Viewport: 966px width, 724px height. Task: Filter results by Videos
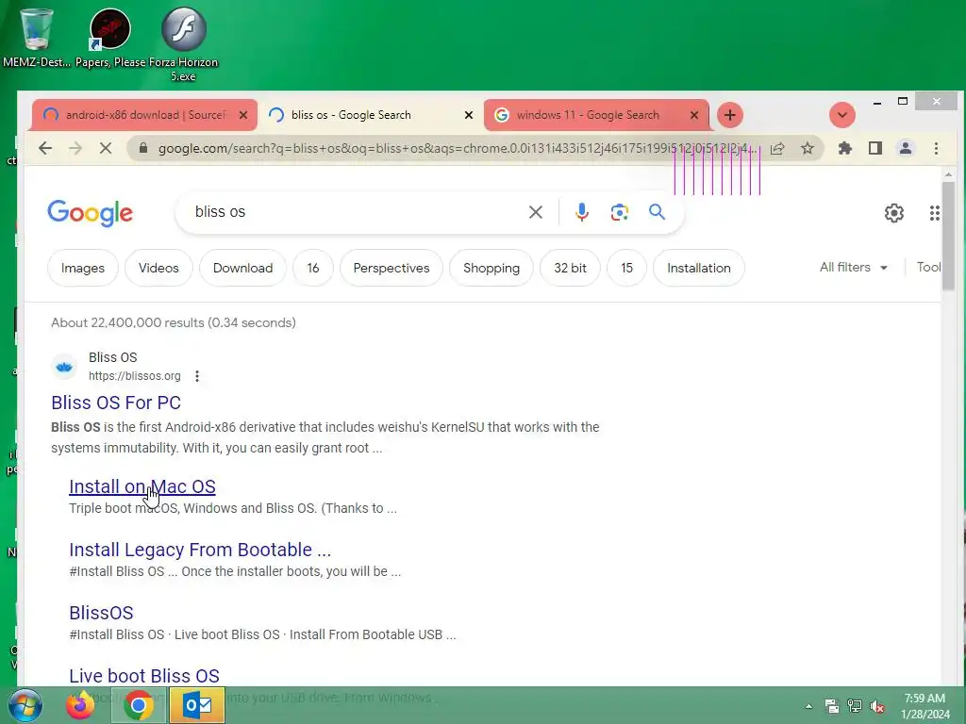click(x=158, y=268)
